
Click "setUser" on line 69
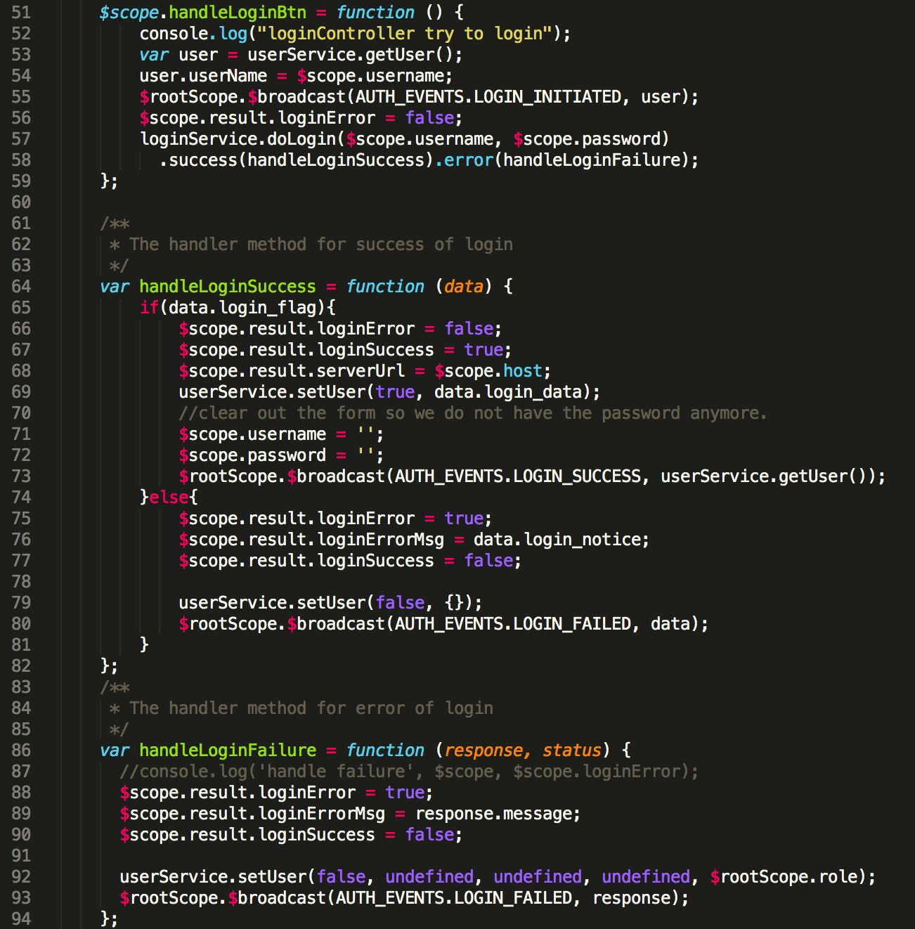click(331, 392)
